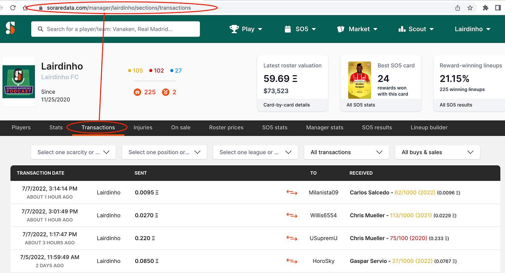Open the Lineup builder tab
This screenshot has height=273, width=505.
coord(429,127)
